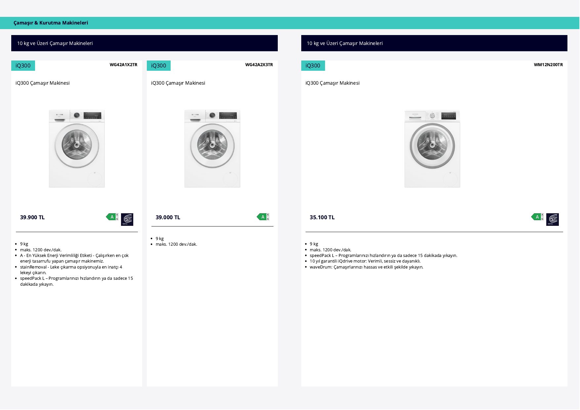
Task: Click the energy class A label for WG42A2X3TR
Action: tap(263, 217)
